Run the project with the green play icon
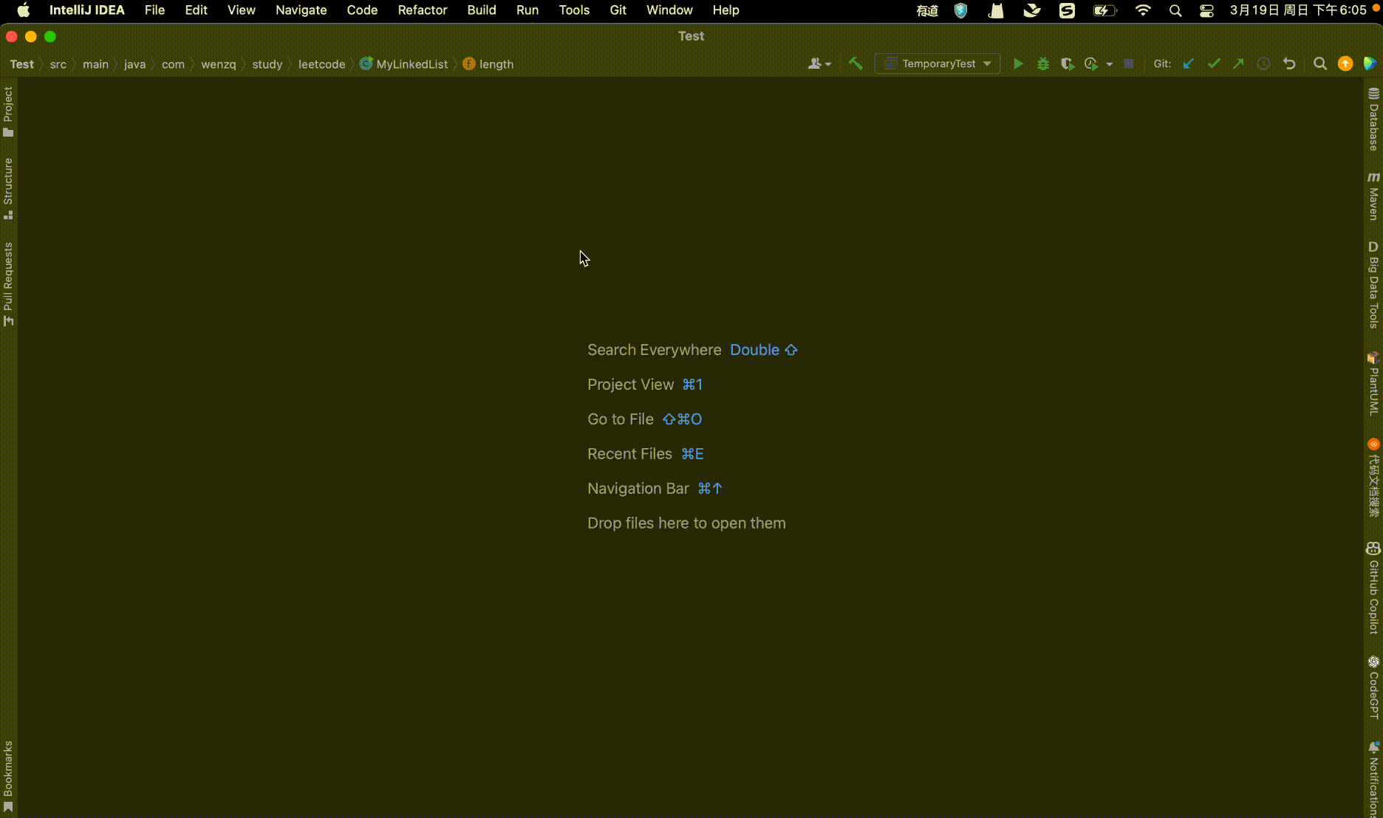The width and height of the screenshot is (1383, 818). [x=1018, y=63]
